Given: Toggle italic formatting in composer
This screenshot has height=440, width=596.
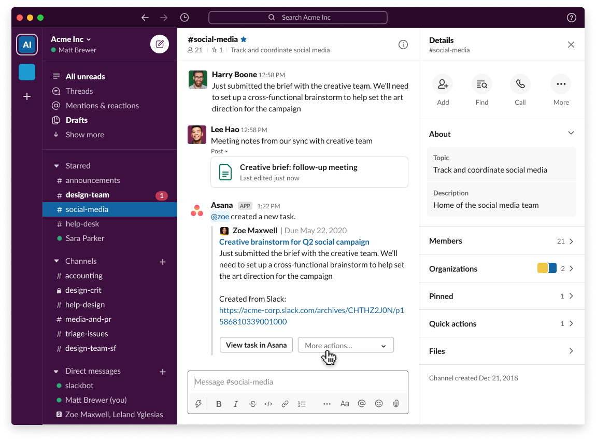Looking at the screenshot, I should click(x=236, y=404).
